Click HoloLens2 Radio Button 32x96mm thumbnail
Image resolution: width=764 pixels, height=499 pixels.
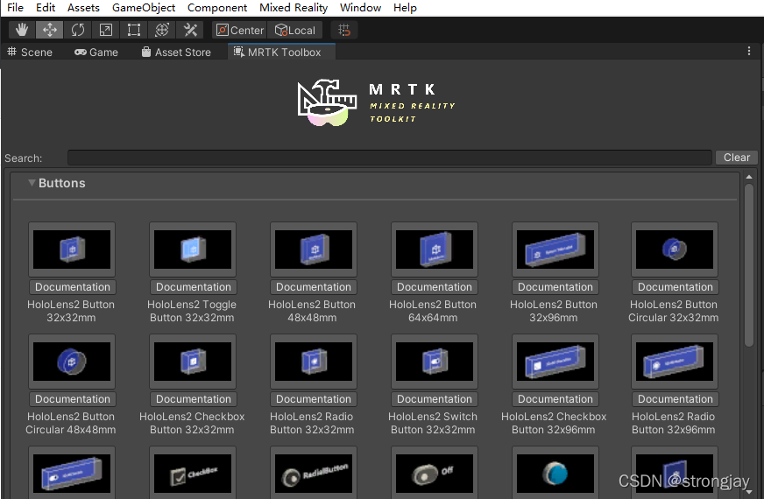click(x=675, y=362)
